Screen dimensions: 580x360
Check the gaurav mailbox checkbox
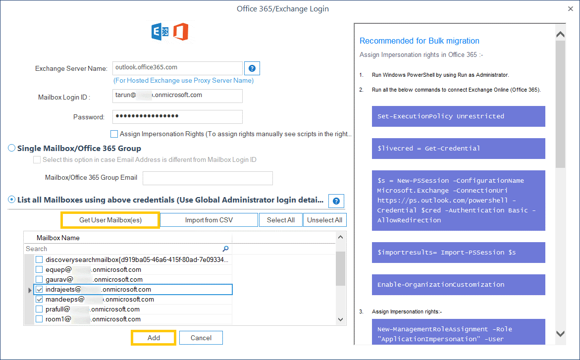[x=39, y=279]
